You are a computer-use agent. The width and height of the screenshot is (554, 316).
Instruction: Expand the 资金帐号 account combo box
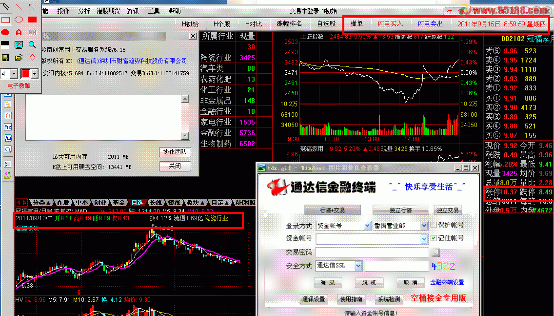(x=424, y=239)
